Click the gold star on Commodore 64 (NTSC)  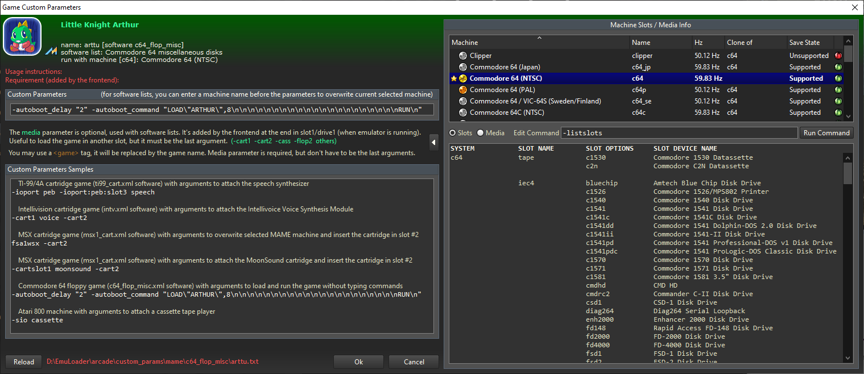454,78
